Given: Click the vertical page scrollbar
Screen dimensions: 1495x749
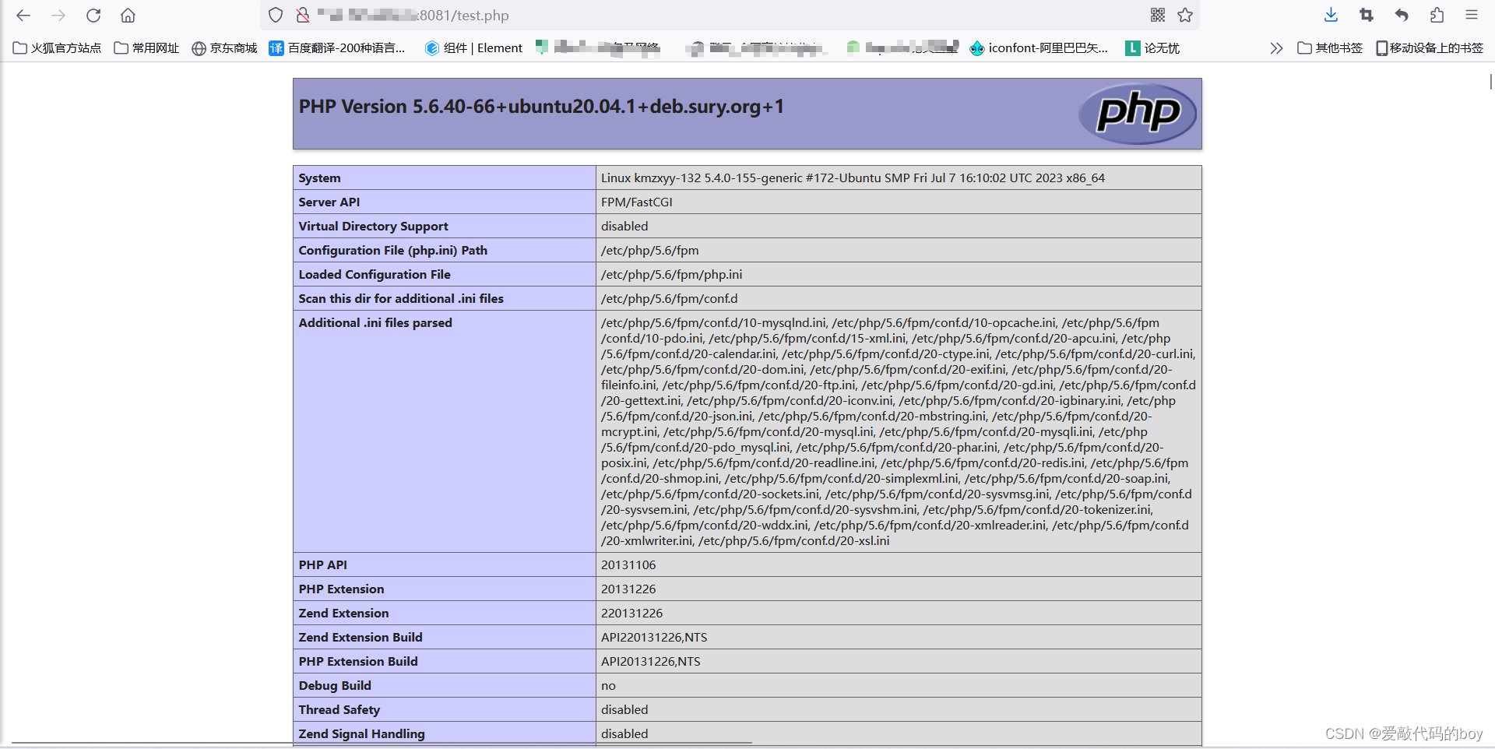Looking at the screenshot, I should [x=1490, y=82].
